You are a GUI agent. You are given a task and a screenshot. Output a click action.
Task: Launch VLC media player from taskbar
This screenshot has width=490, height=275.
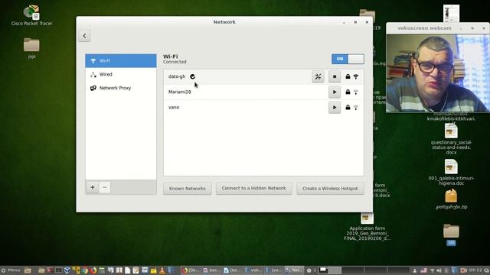162,270
